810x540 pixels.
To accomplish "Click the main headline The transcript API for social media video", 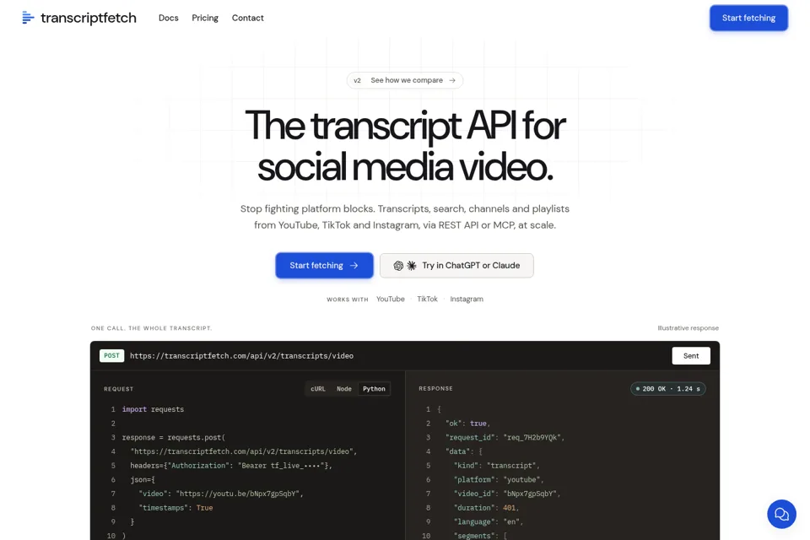I will (x=405, y=146).
